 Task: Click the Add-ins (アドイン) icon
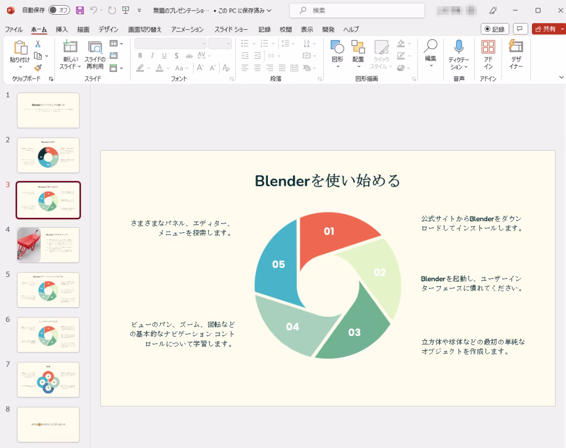pos(488,47)
